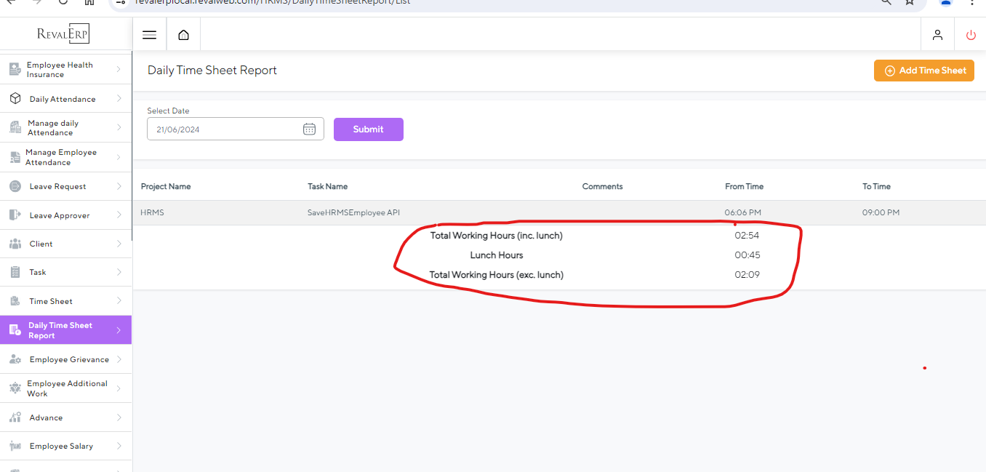986x472 pixels.
Task: Select the HRMS project table row
Action: (509, 212)
